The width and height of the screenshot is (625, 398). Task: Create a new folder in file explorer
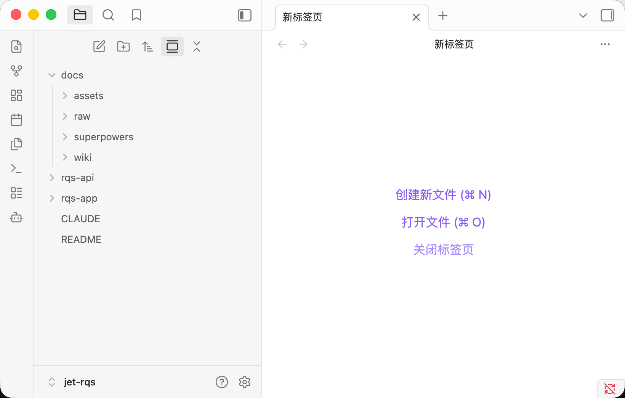pos(123,47)
